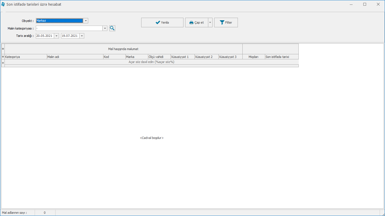Screen dimensions: 385x216
Task: Click the magnifier search icon beside category
Action: (112, 28)
